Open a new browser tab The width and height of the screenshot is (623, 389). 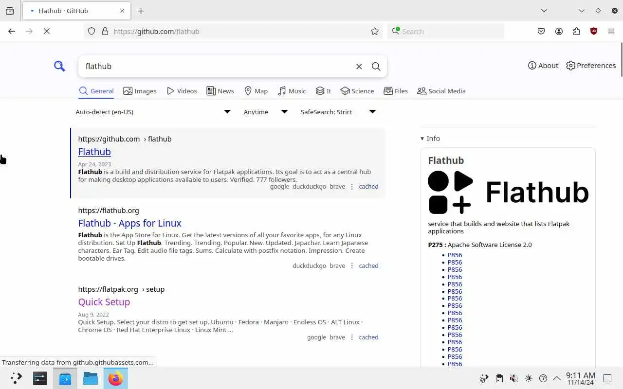[141, 11]
